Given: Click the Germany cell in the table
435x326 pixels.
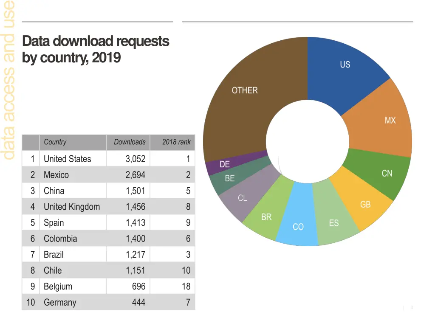Looking at the screenshot, I should coord(60,302).
